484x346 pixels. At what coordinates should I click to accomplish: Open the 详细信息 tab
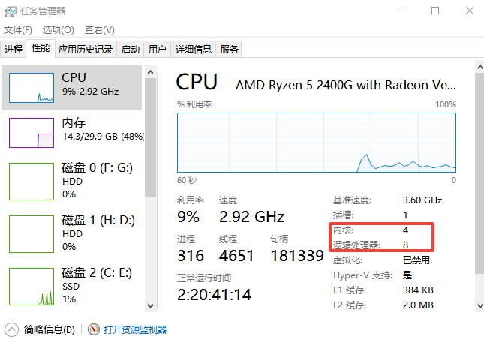194,49
